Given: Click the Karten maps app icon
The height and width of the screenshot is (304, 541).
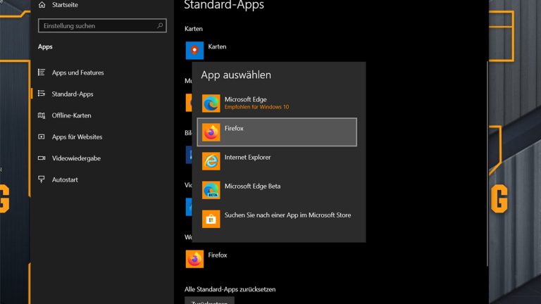Looking at the screenshot, I should (194, 50).
